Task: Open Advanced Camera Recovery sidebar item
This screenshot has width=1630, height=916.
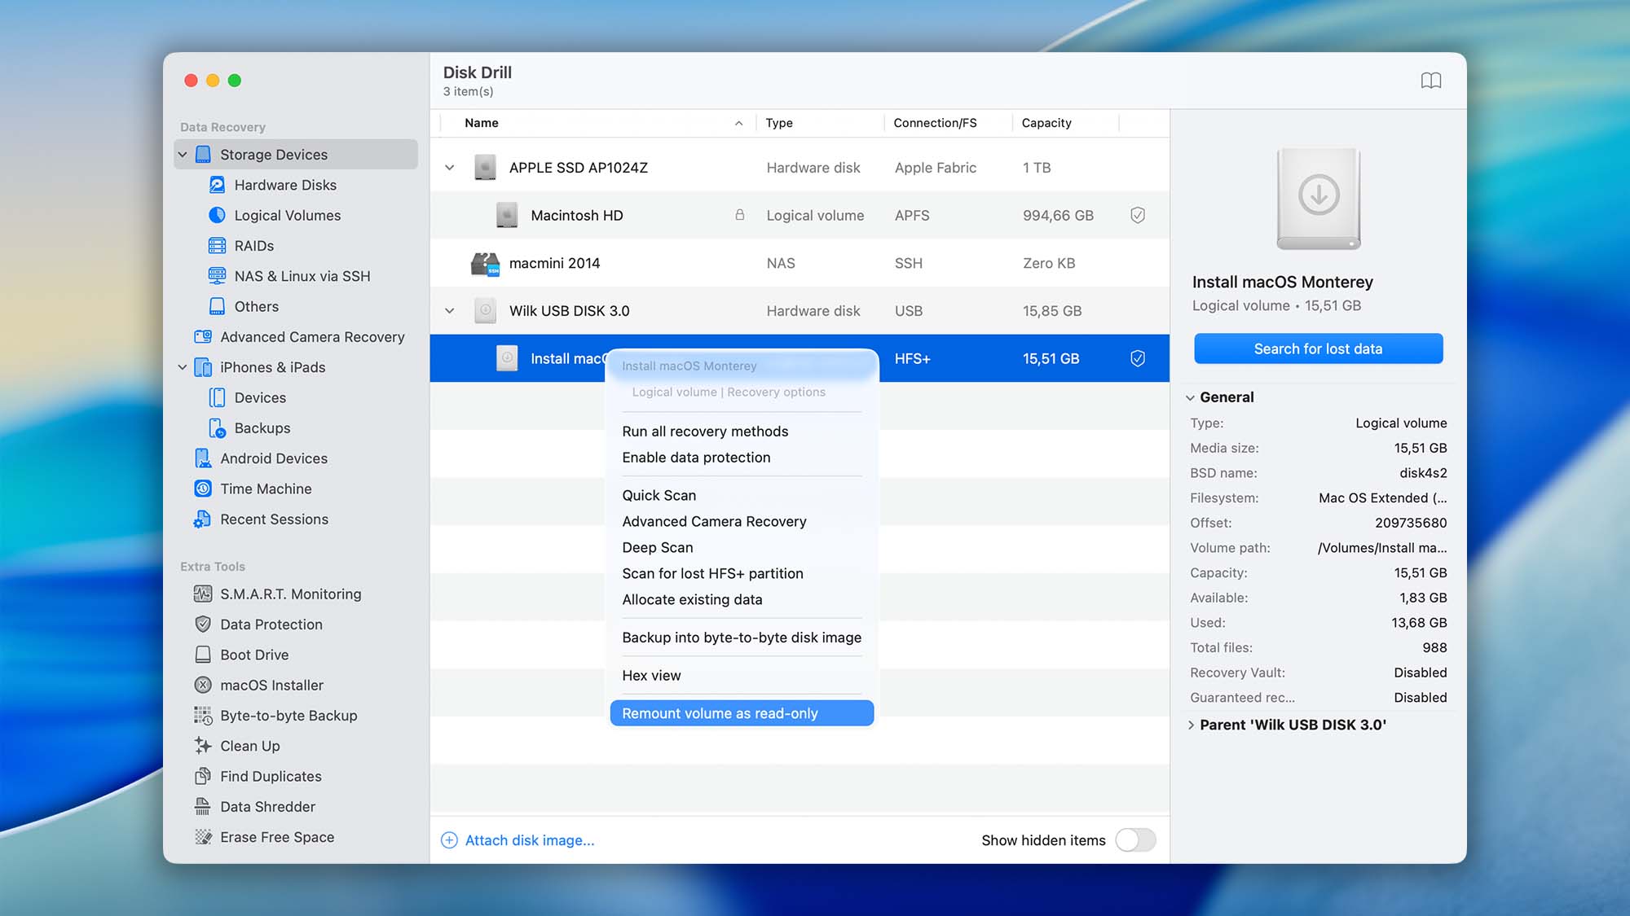Action: pos(312,337)
